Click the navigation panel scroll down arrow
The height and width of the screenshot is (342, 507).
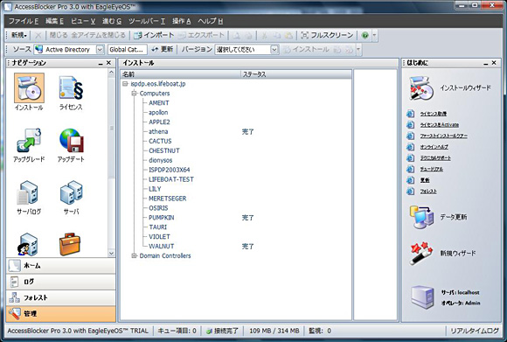tap(111, 253)
